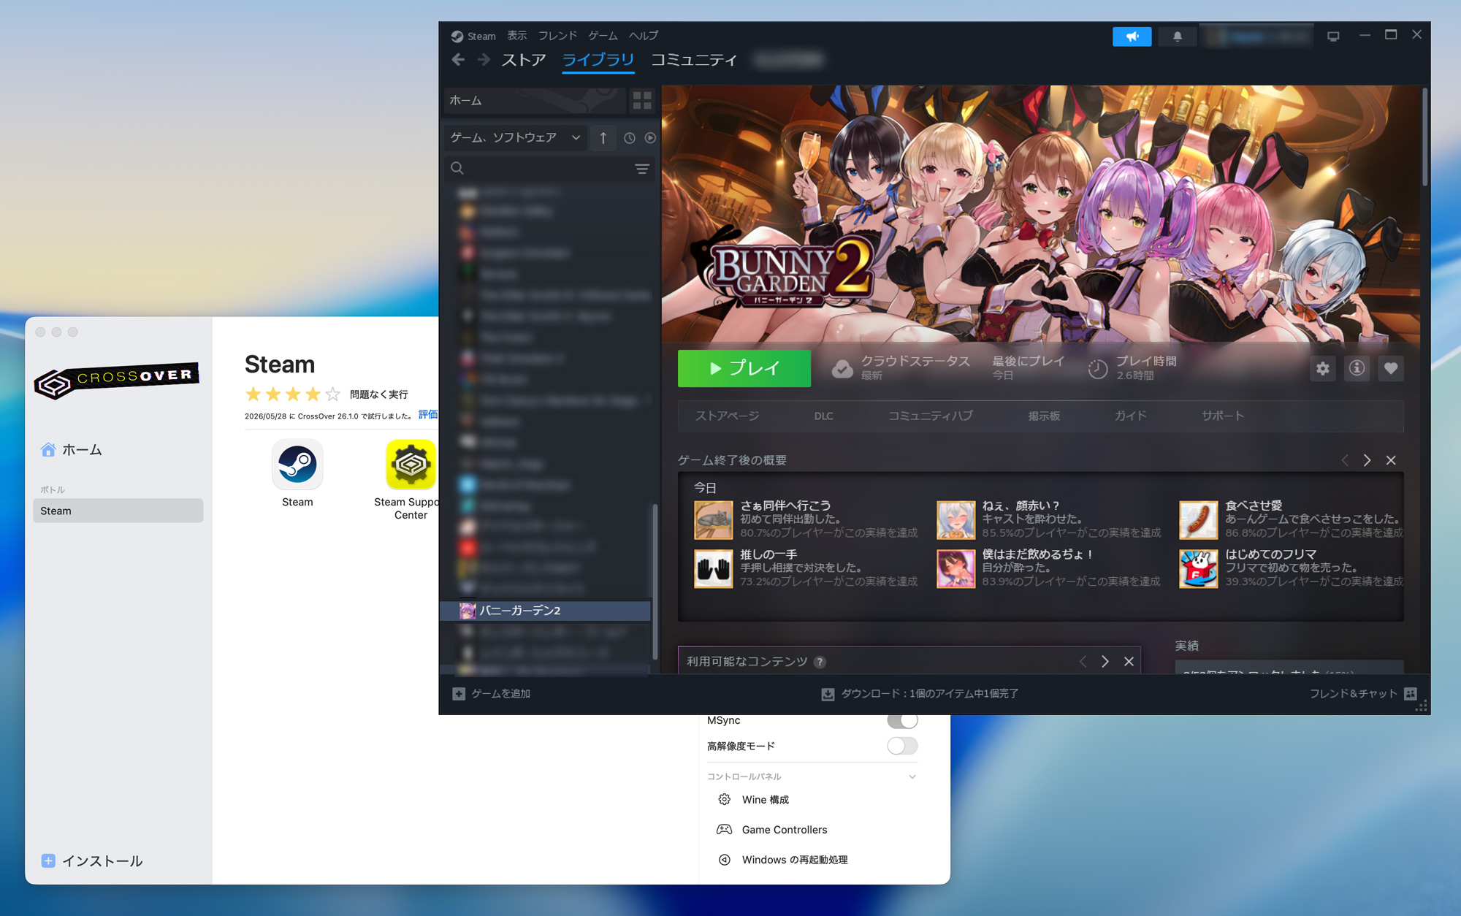
Task: Collapse コントロールパネル section chevron
Action: tap(912, 776)
